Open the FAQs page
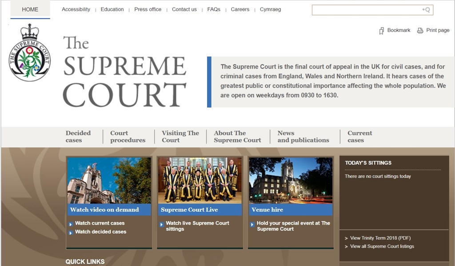 (214, 9)
